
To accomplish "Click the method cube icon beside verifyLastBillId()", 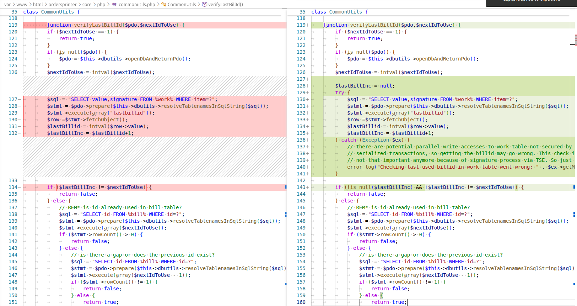I will 204,4.
